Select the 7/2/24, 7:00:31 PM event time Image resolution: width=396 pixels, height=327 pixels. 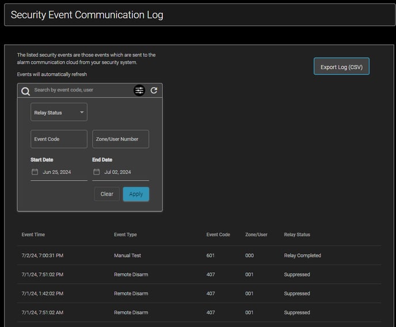point(43,256)
